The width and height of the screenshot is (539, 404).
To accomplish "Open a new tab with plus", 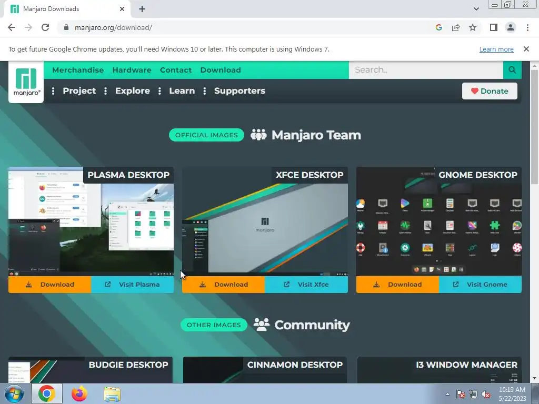I will click(142, 9).
